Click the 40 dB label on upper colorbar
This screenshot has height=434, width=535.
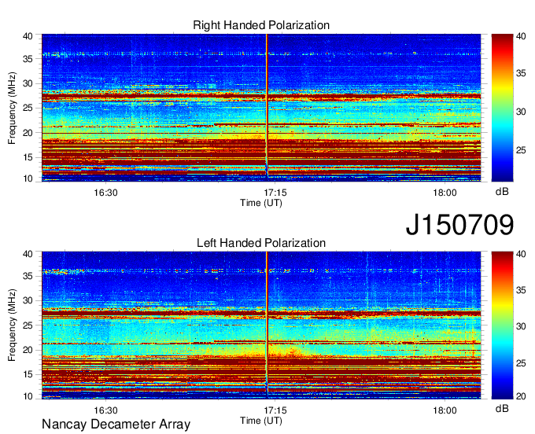pos(521,36)
